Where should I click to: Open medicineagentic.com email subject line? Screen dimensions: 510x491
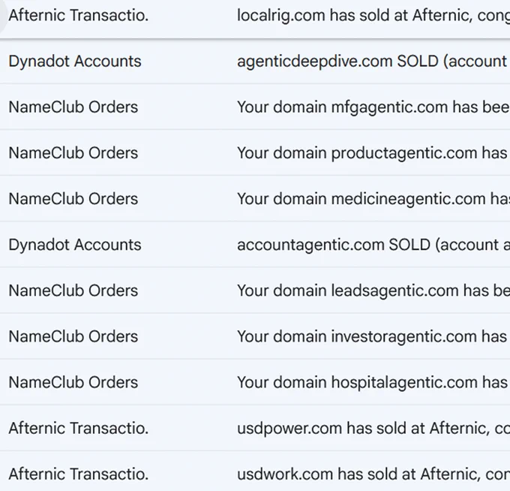coord(373,199)
